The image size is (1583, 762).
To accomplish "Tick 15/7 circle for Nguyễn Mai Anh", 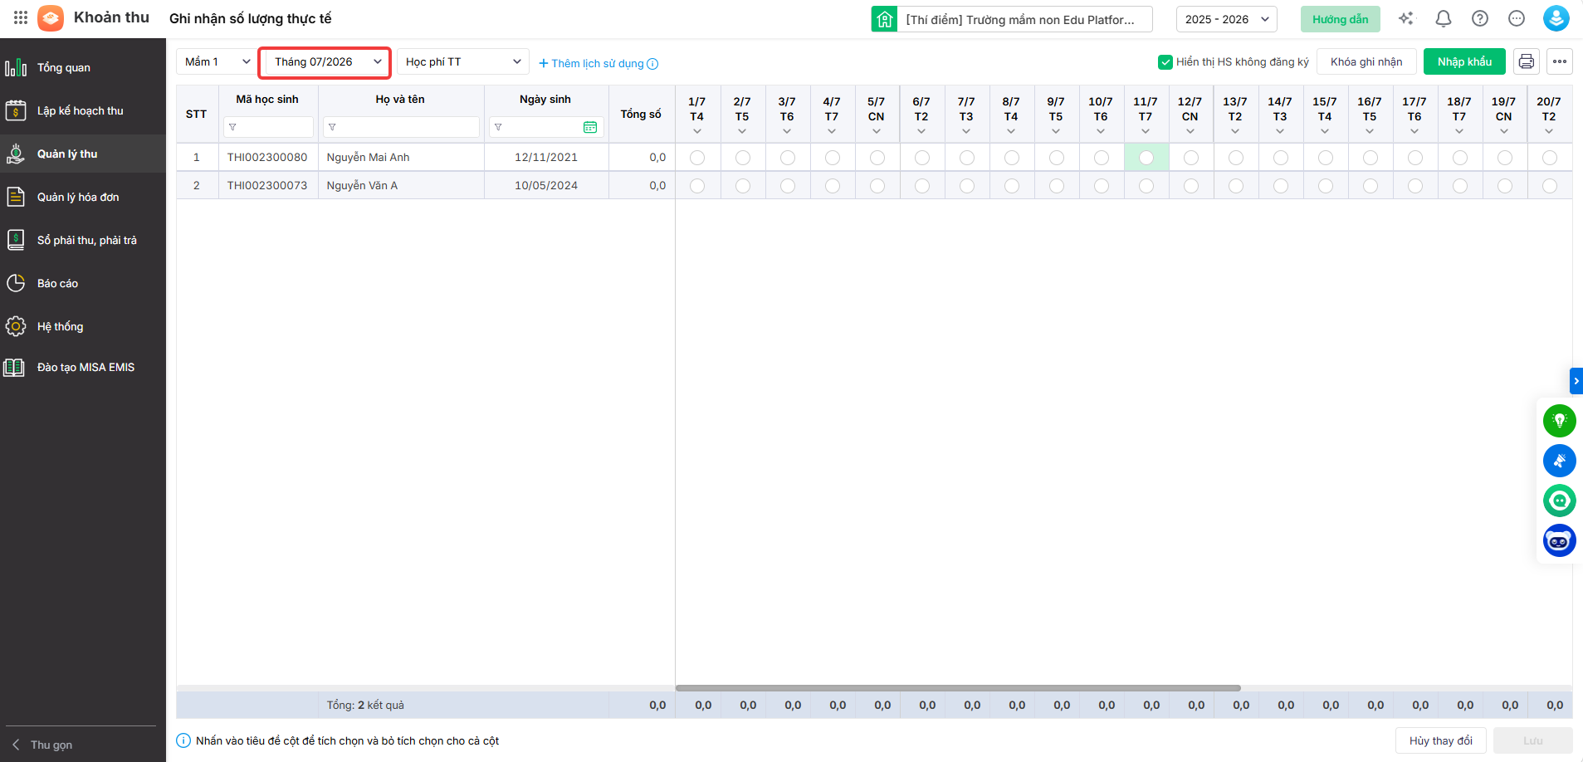I will pyautogui.click(x=1326, y=158).
